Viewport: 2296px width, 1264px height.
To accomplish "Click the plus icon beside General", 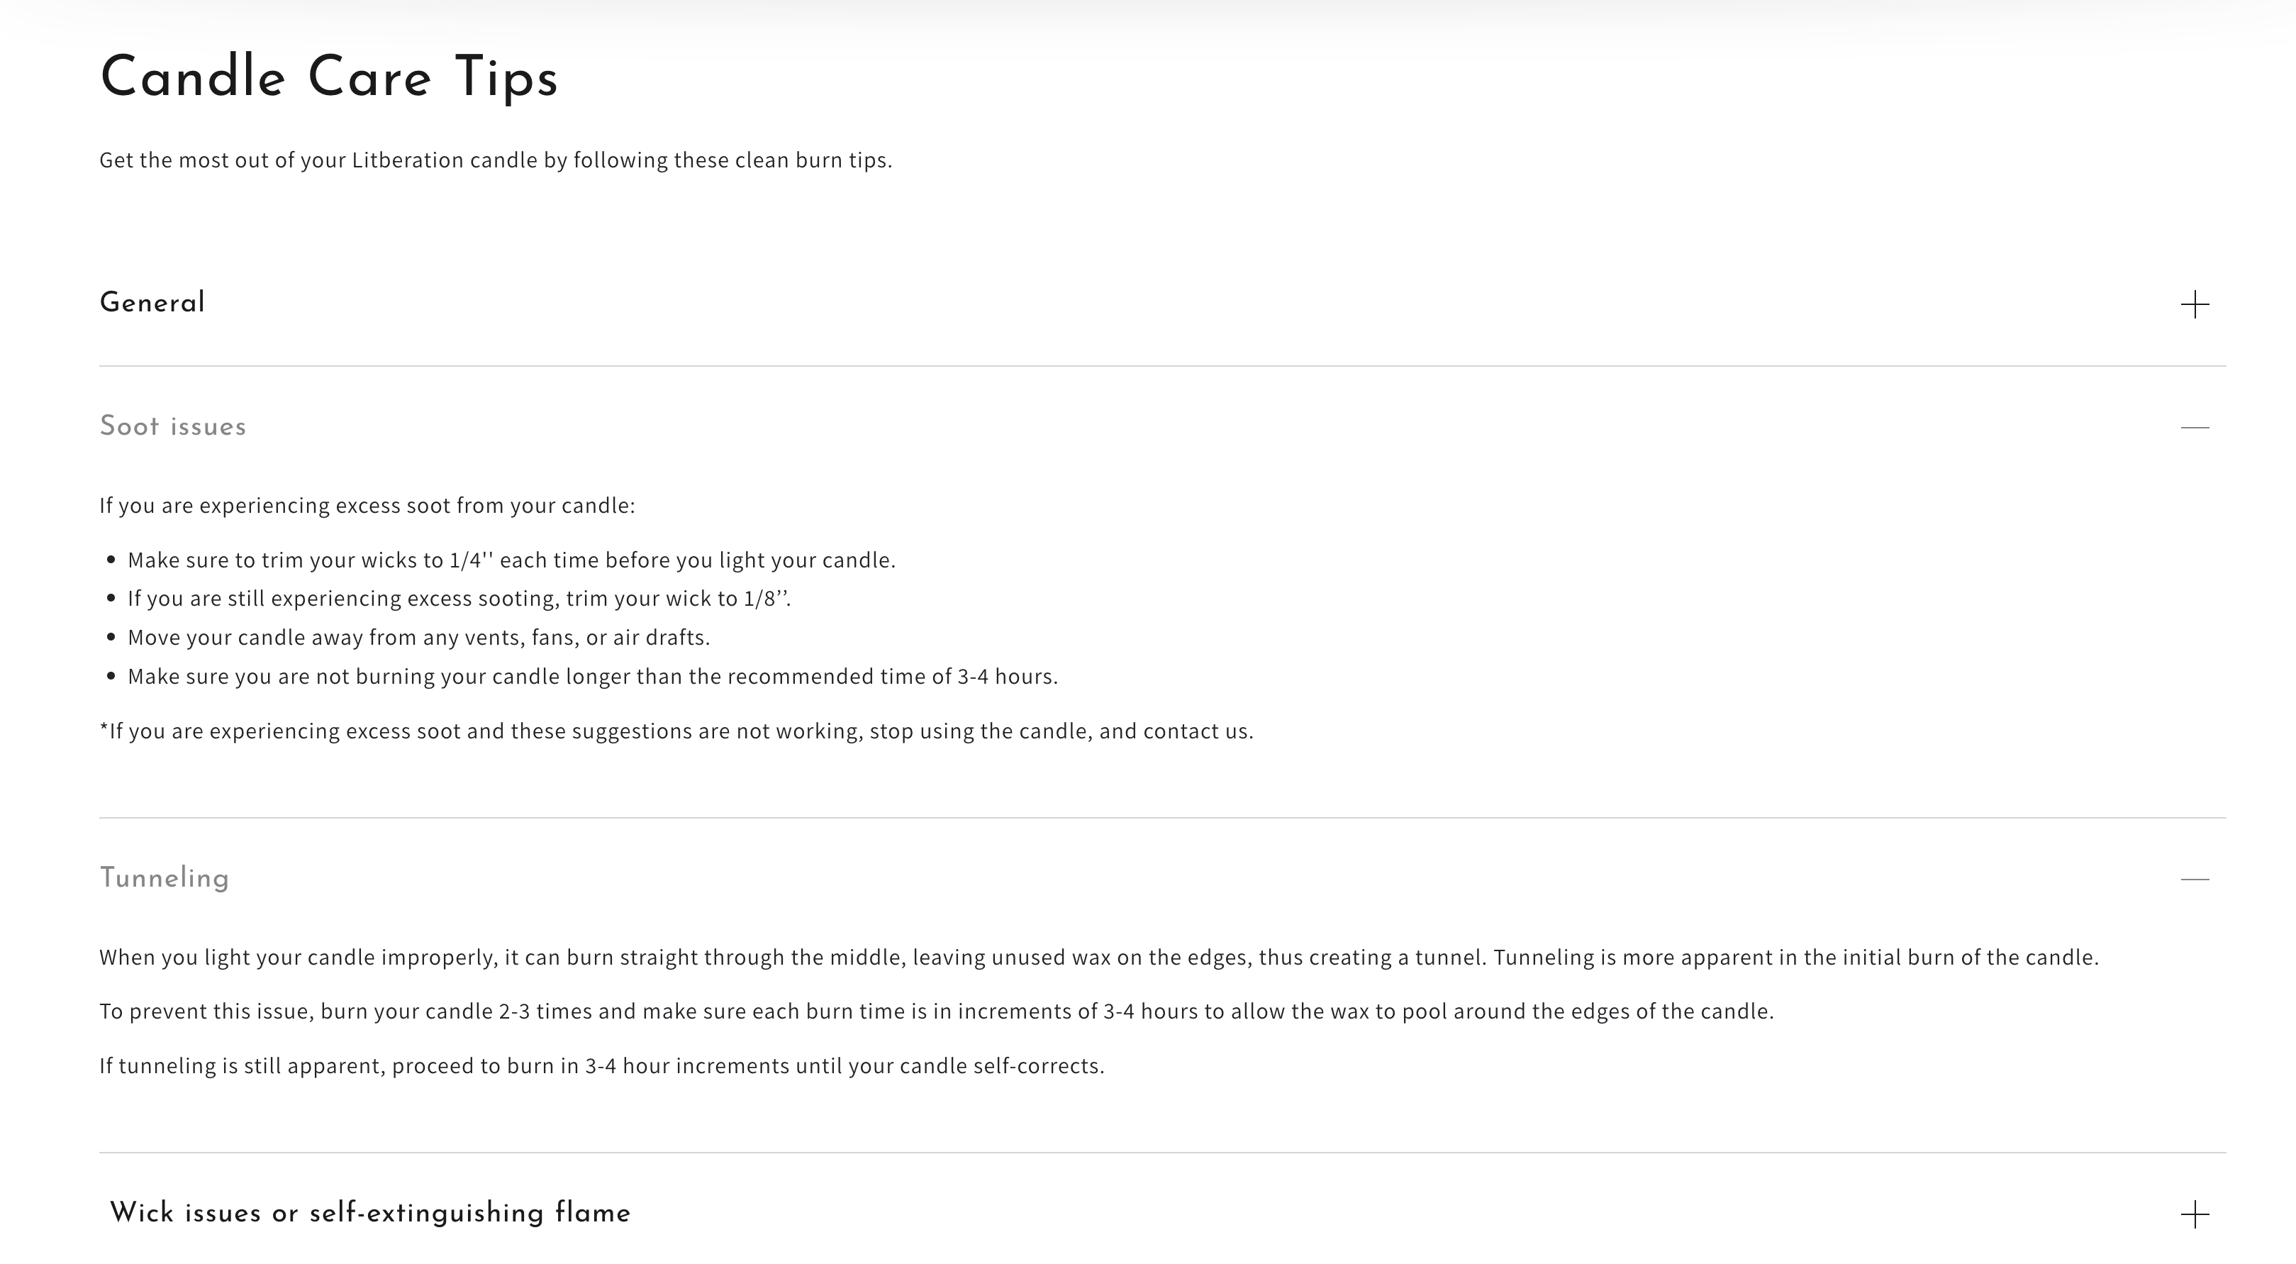I will pos(2195,305).
